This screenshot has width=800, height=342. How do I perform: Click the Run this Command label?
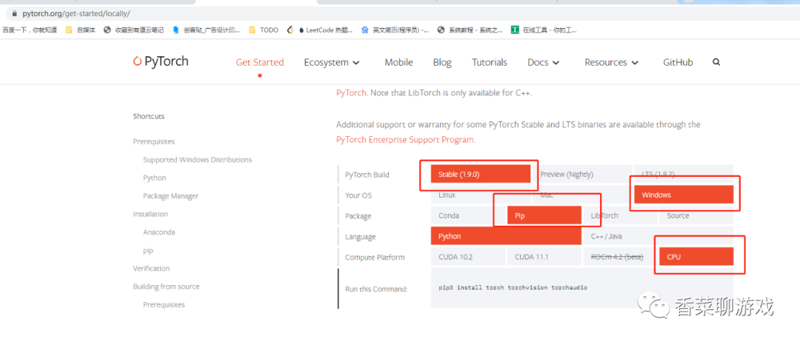(376, 289)
